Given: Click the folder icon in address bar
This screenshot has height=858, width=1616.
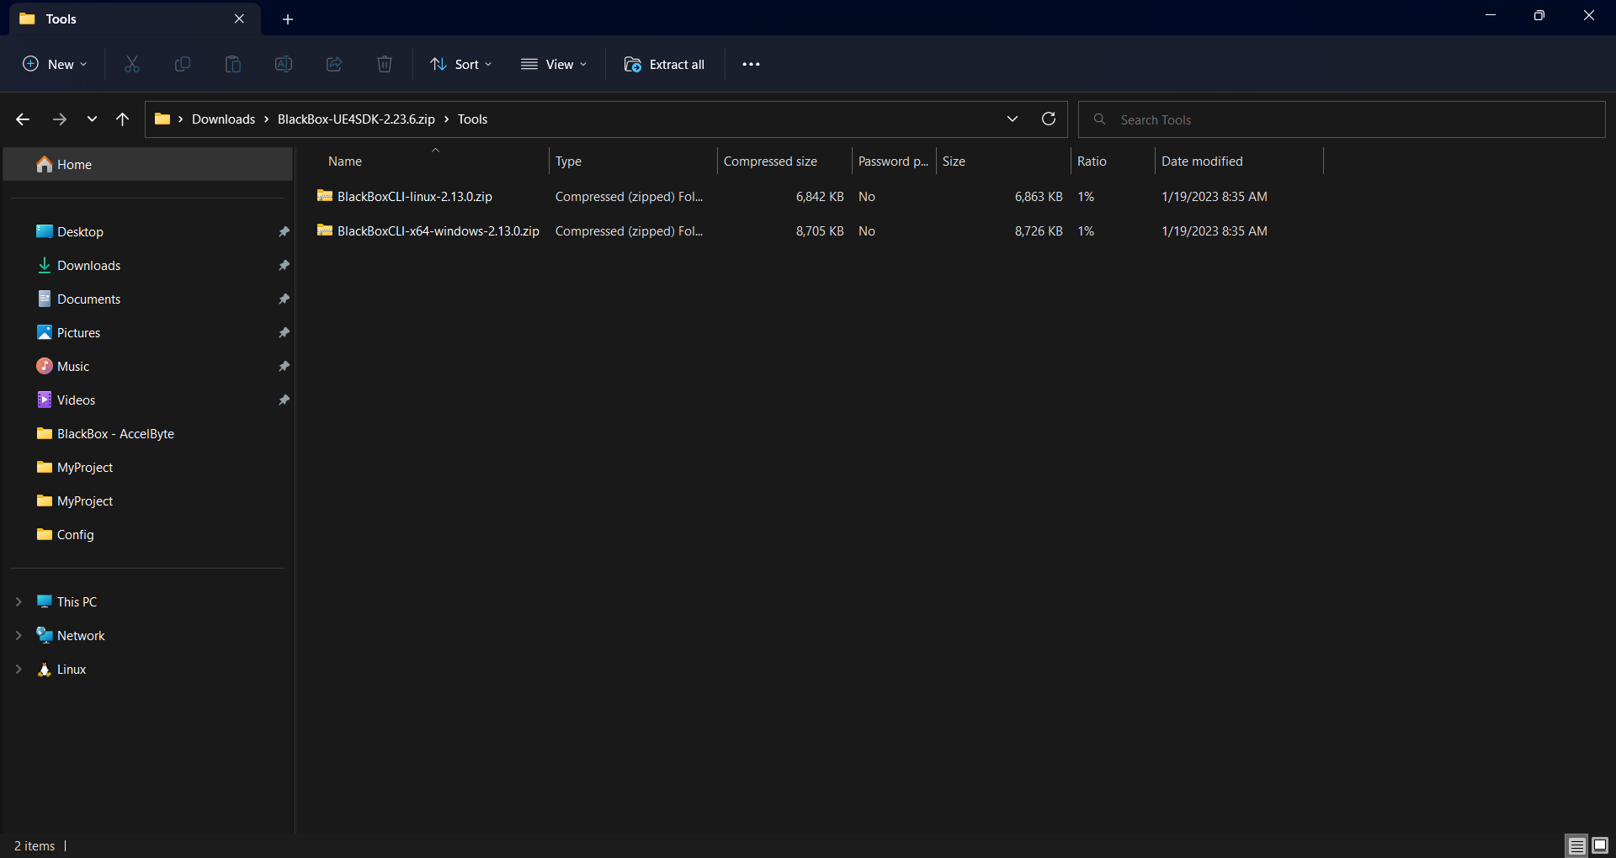Looking at the screenshot, I should pyautogui.click(x=162, y=119).
